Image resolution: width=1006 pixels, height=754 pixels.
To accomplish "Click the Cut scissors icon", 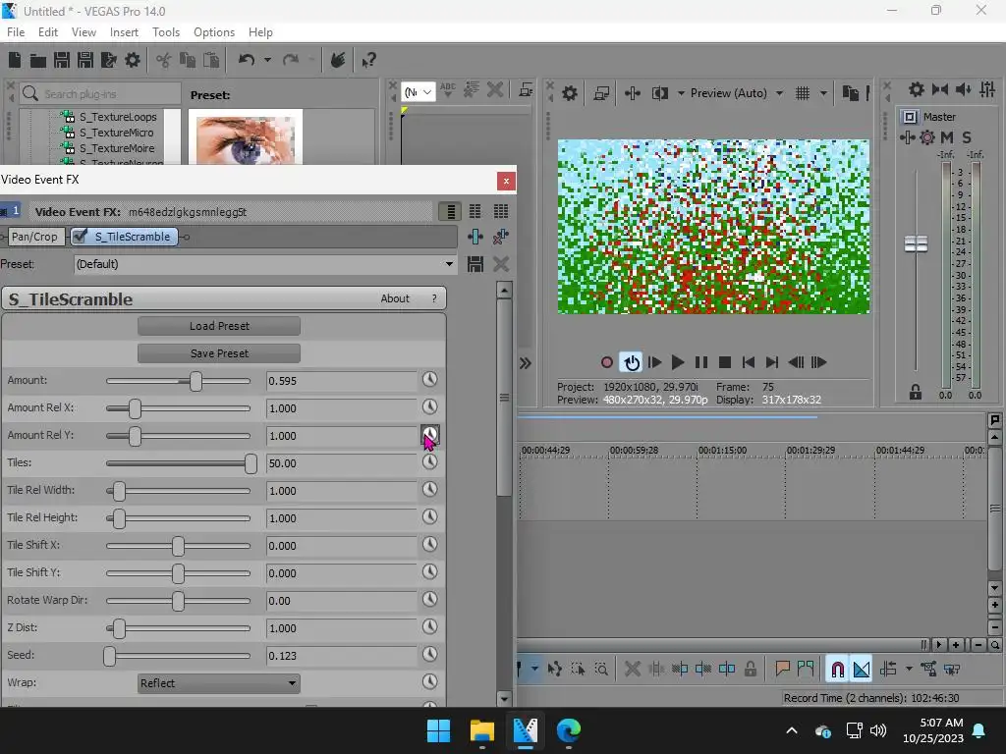I will pyautogui.click(x=164, y=60).
